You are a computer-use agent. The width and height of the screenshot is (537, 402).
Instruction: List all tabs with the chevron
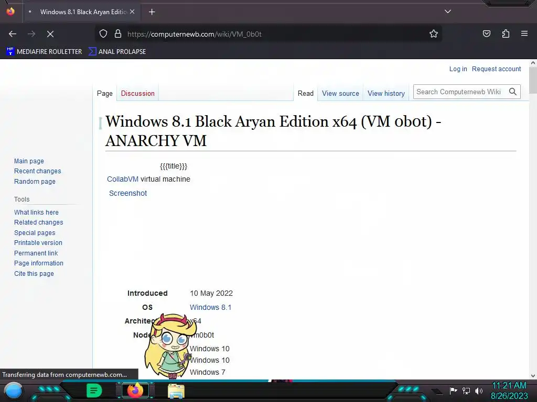pos(448,12)
